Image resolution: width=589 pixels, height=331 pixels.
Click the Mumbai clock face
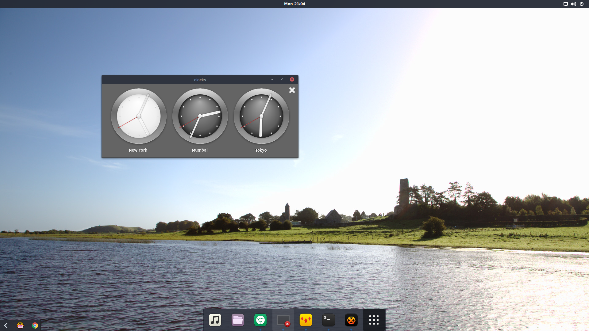[200, 116]
